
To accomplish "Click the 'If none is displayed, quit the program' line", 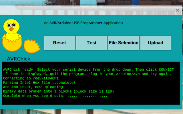I will pyautogui.click(x=87, y=74).
